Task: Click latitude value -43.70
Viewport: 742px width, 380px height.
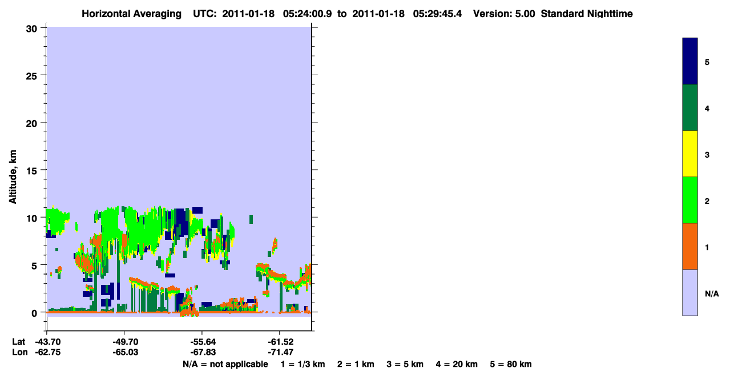Action: pos(47,342)
